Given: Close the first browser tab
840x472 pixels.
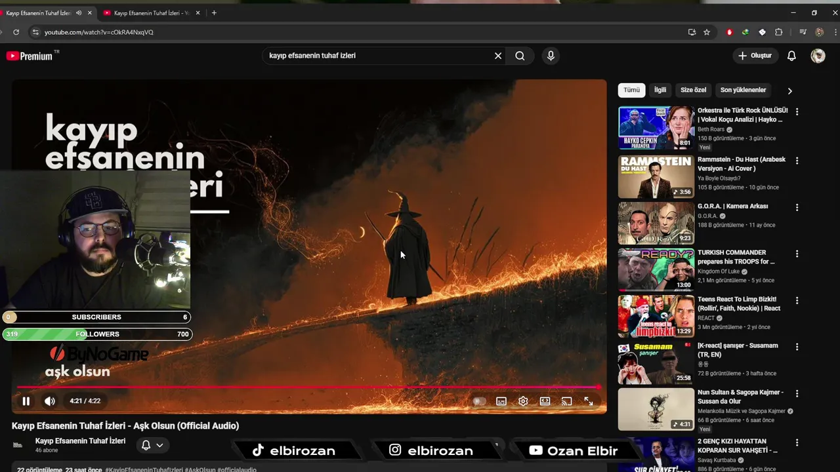Looking at the screenshot, I should pos(91,13).
